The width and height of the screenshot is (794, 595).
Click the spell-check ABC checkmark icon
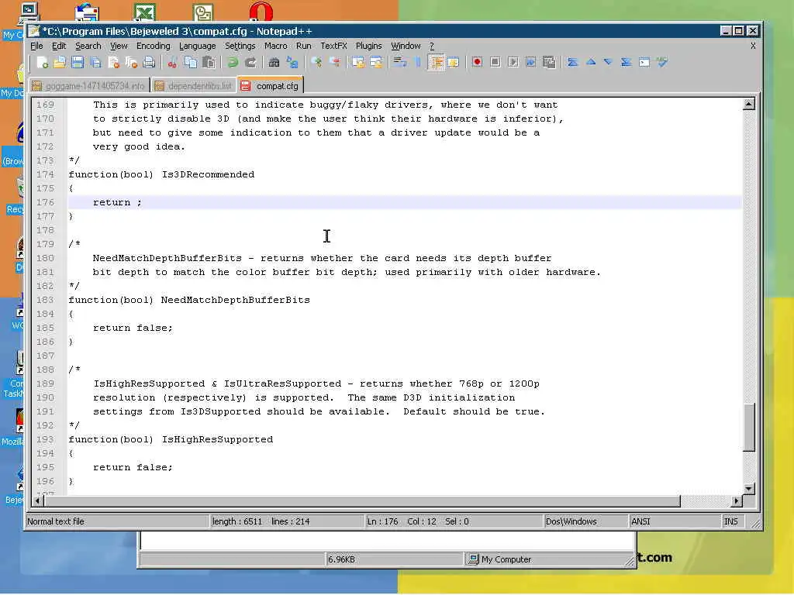662,62
